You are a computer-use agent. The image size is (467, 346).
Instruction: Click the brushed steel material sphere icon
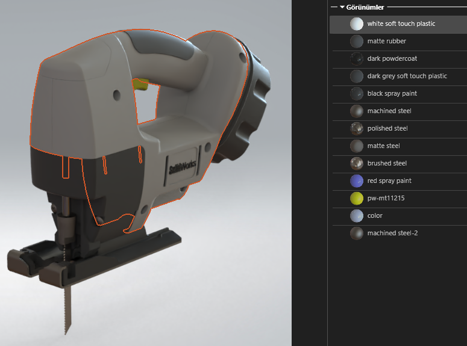tap(357, 164)
